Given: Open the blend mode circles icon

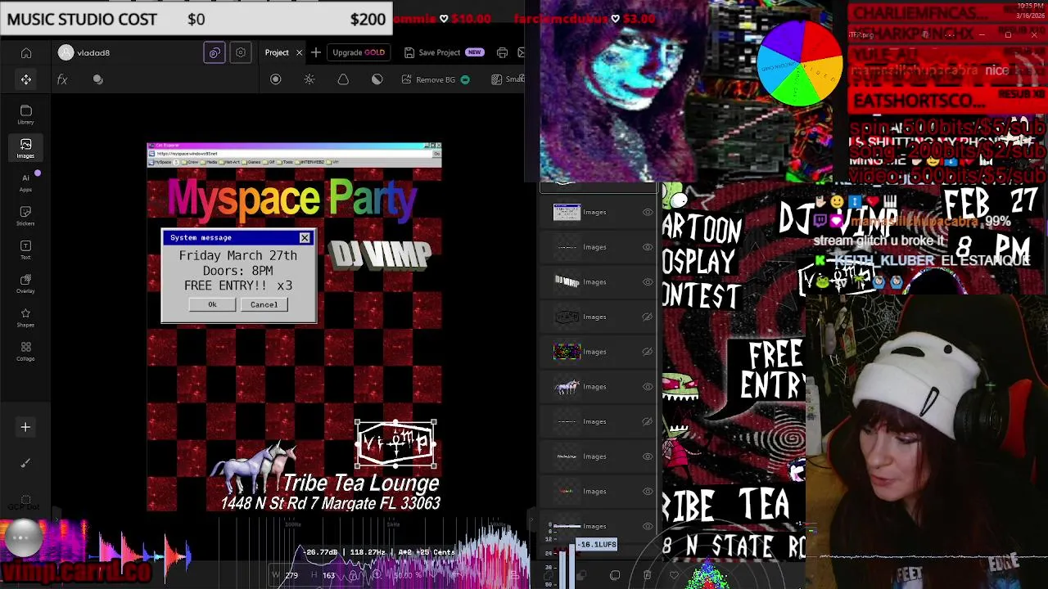Looking at the screenshot, I should click(98, 79).
